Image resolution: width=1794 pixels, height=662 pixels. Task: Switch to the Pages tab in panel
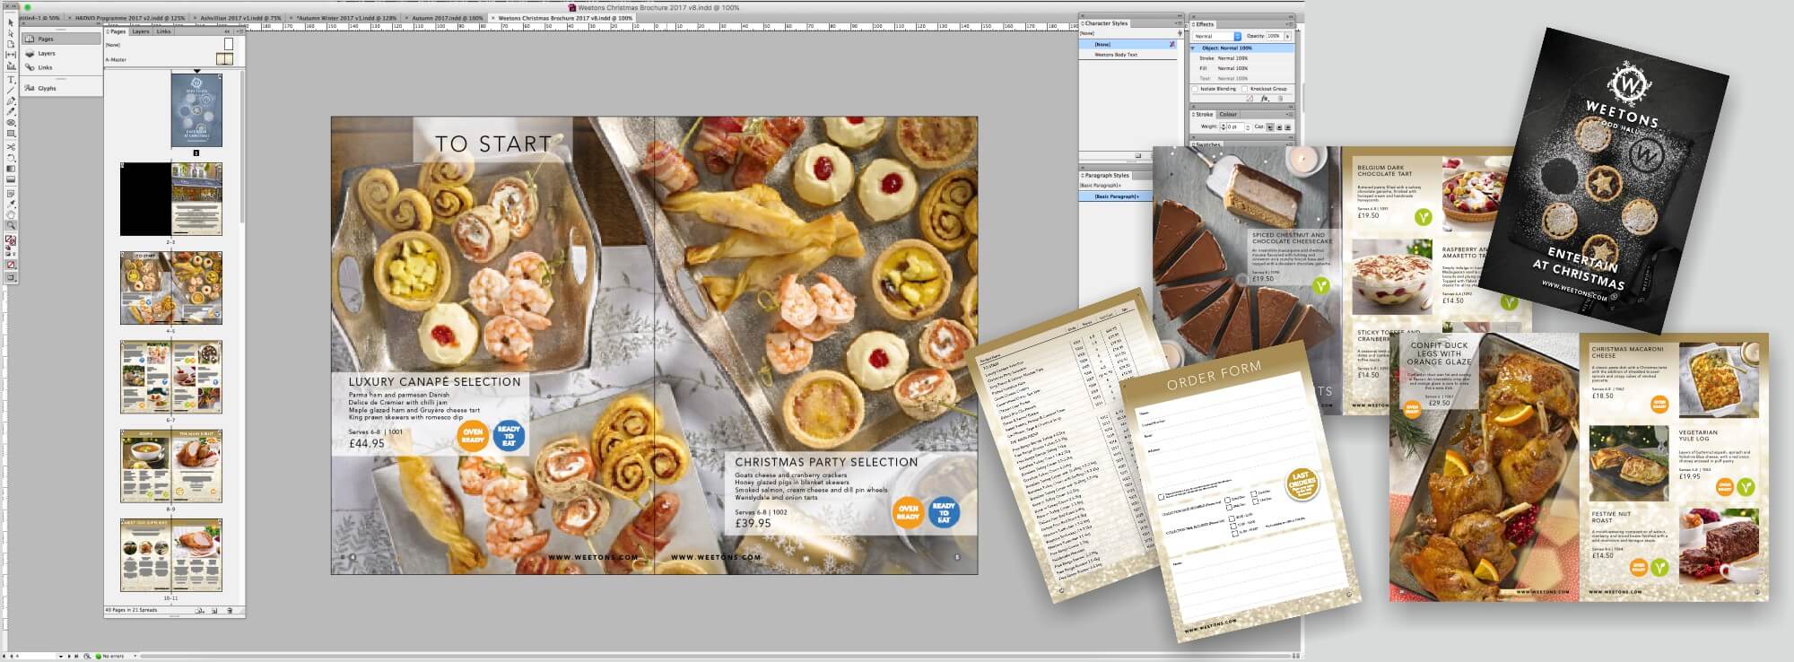pyautogui.click(x=117, y=31)
